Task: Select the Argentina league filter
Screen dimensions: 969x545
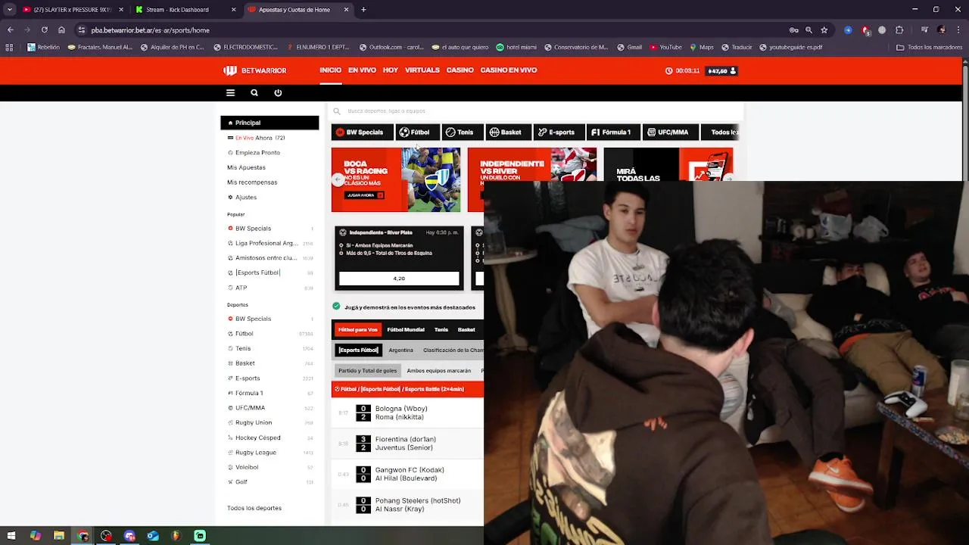Action: pyautogui.click(x=401, y=350)
